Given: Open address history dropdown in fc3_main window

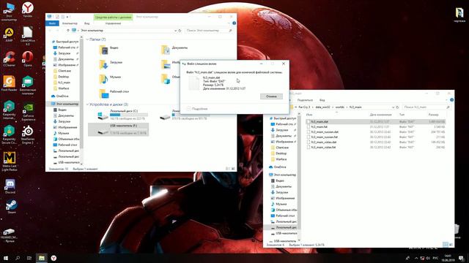Looking at the screenshot, I should click(393, 107).
